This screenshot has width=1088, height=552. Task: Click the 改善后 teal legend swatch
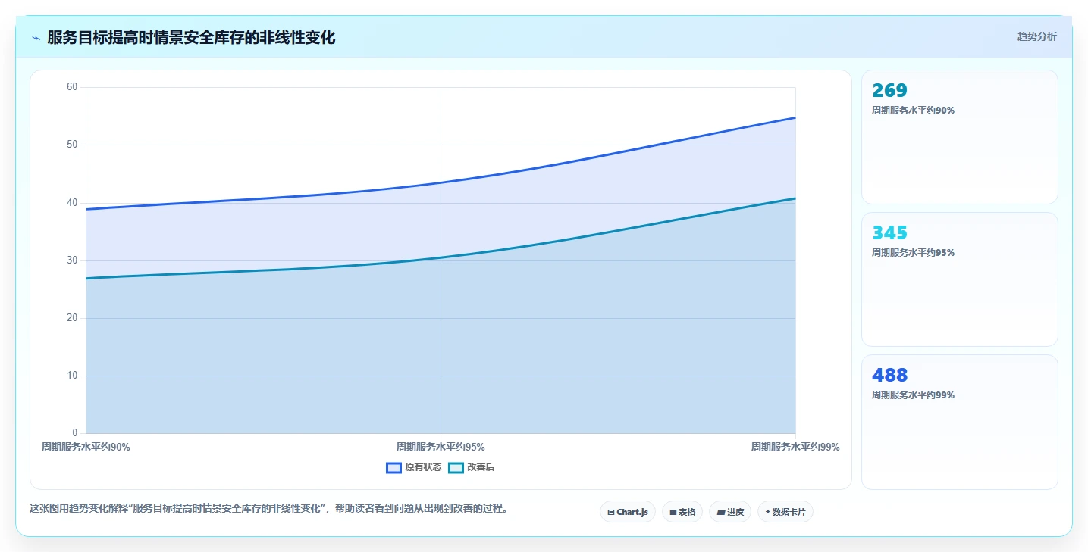click(x=456, y=467)
